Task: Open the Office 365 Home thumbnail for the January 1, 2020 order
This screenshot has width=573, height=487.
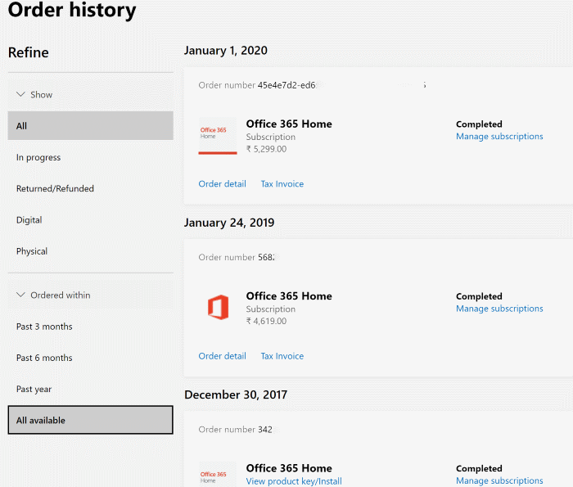Action: click(x=218, y=136)
